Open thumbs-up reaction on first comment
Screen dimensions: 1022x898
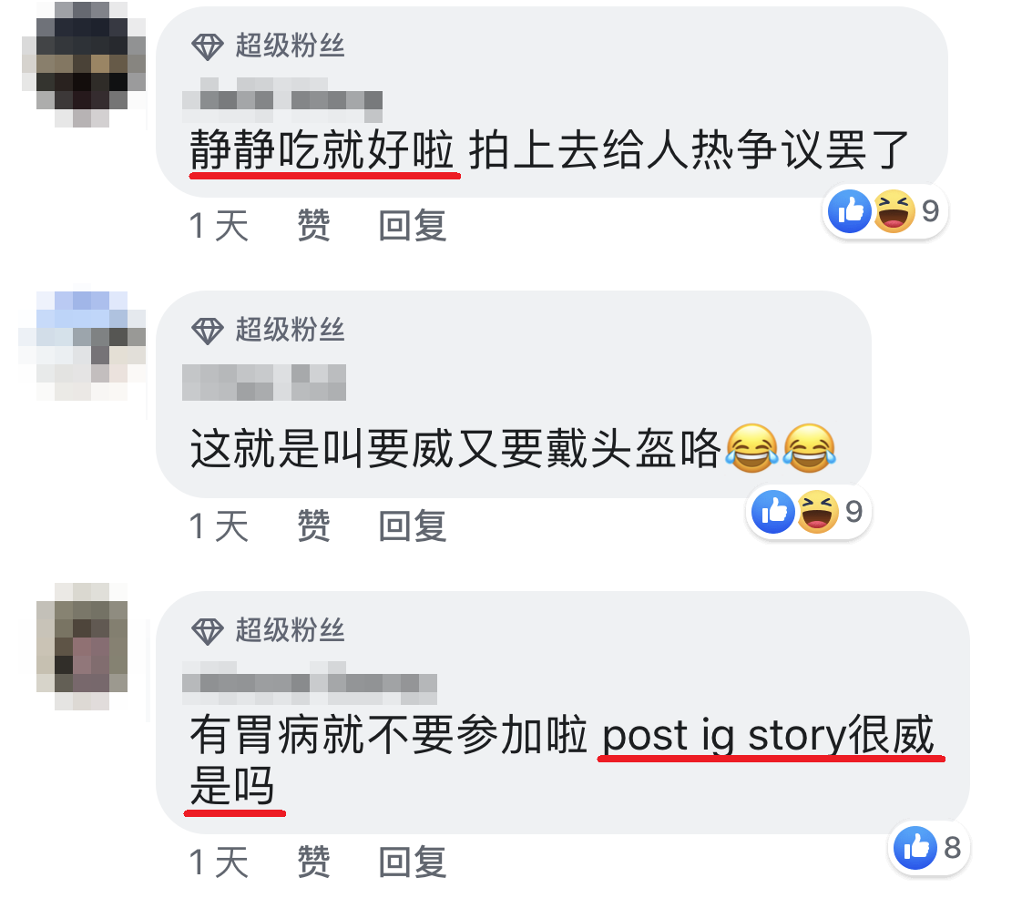(x=849, y=211)
